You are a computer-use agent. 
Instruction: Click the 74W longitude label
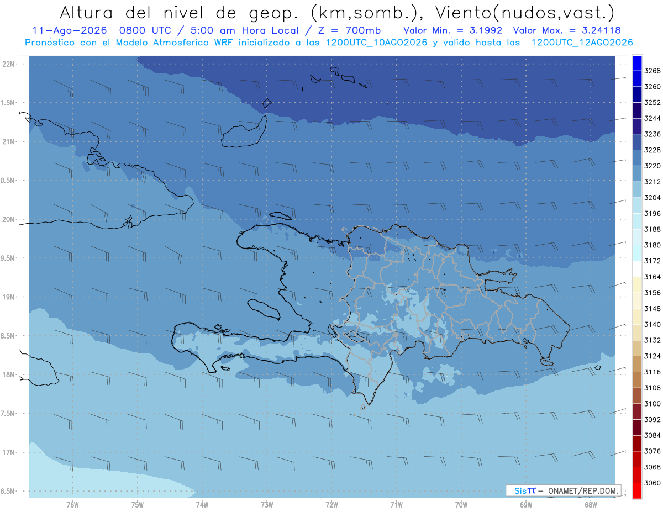(202, 504)
